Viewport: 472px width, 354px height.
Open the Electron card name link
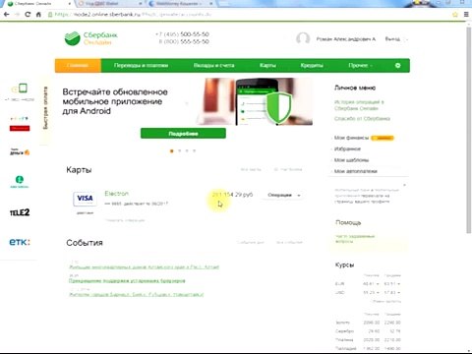(x=117, y=194)
